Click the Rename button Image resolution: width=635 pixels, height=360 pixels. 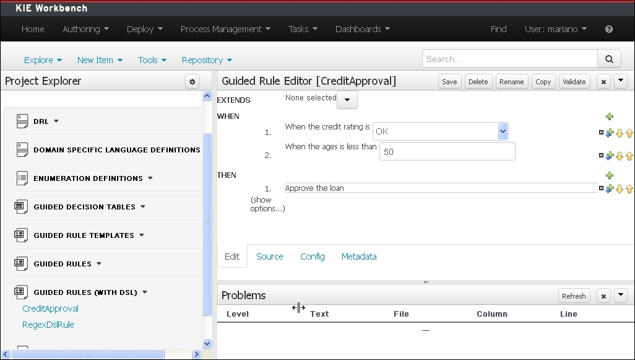pyautogui.click(x=511, y=82)
